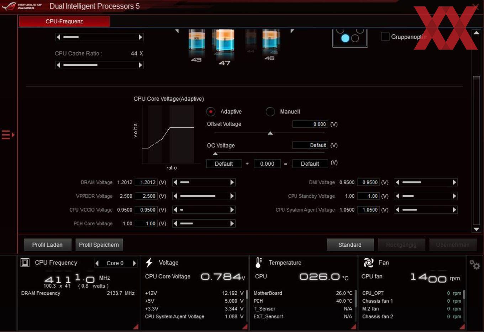Screen dimensions: 484x332
Task: Decrease CPU Cache Ratio with left arrow
Action: [59, 65]
